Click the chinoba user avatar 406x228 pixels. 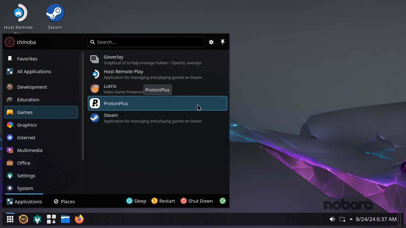coord(10,42)
